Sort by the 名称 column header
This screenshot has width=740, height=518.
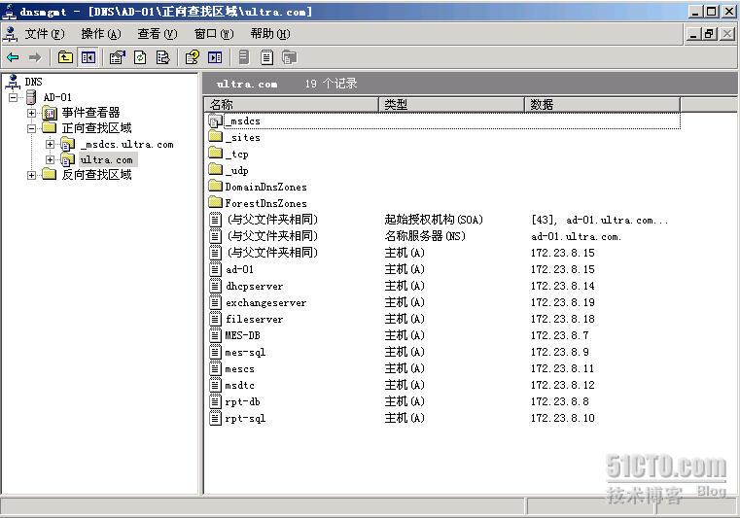click(292, 104)
